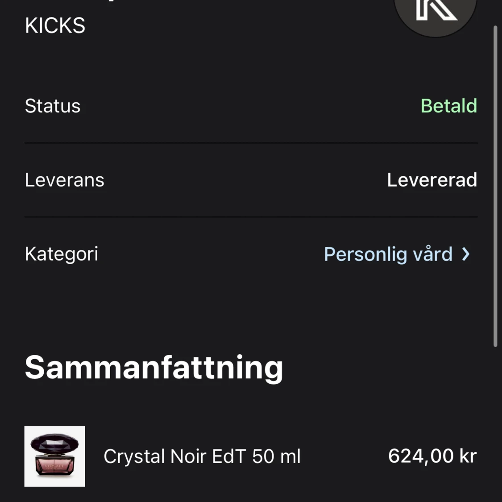
Task: Tap the Sammanfattning heading
Action: (x=154, y=367)
